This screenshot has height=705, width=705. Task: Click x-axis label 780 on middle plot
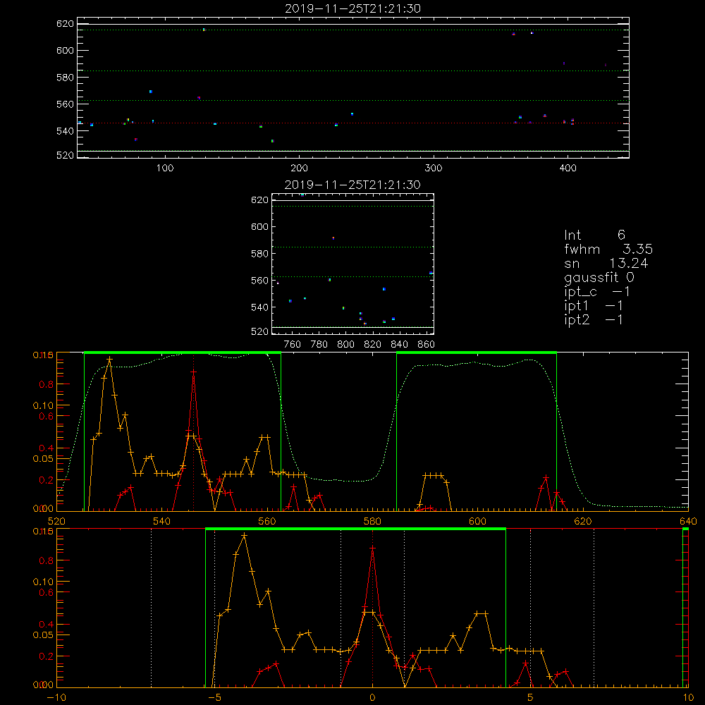coord(319,345)
